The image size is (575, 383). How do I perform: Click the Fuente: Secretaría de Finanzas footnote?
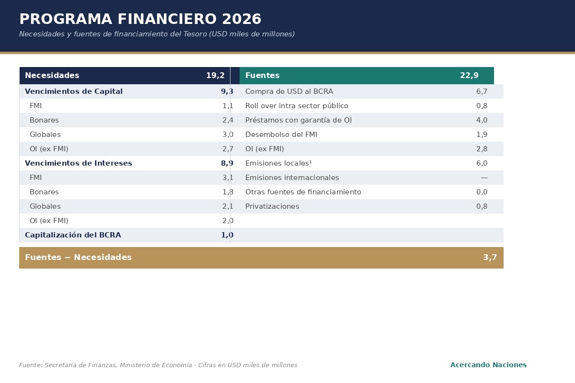(x=158, y=365)
